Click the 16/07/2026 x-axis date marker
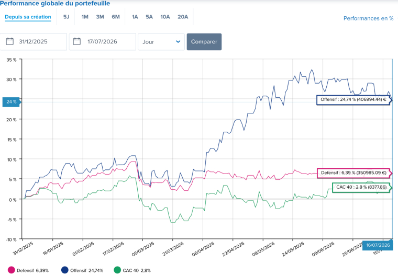Image resolution: width=398 pixels, height=276 pixels. [x=378, y=245]
